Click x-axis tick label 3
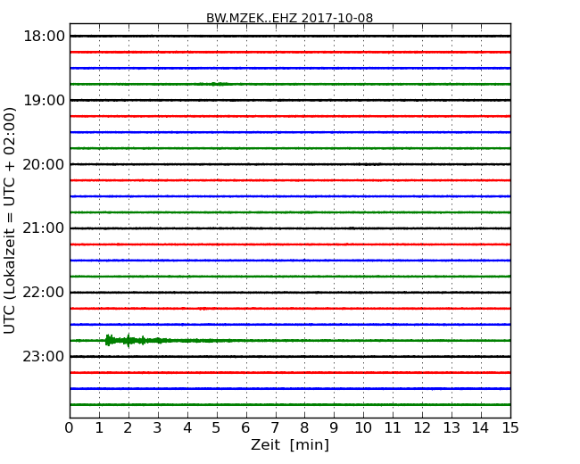This screenshot has width=580, height=464. click(x=158, y=428)
